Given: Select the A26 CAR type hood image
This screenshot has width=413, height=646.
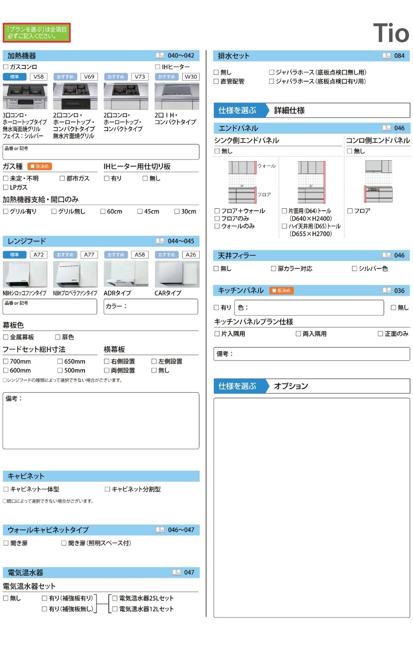Looking at the screenshot, I should [x=177, y=274].
